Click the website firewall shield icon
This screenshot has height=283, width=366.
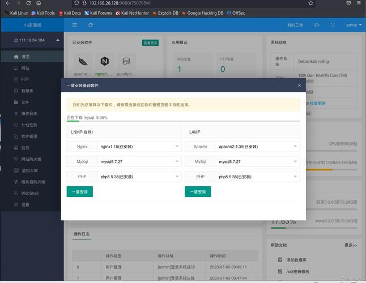(16, 159)
